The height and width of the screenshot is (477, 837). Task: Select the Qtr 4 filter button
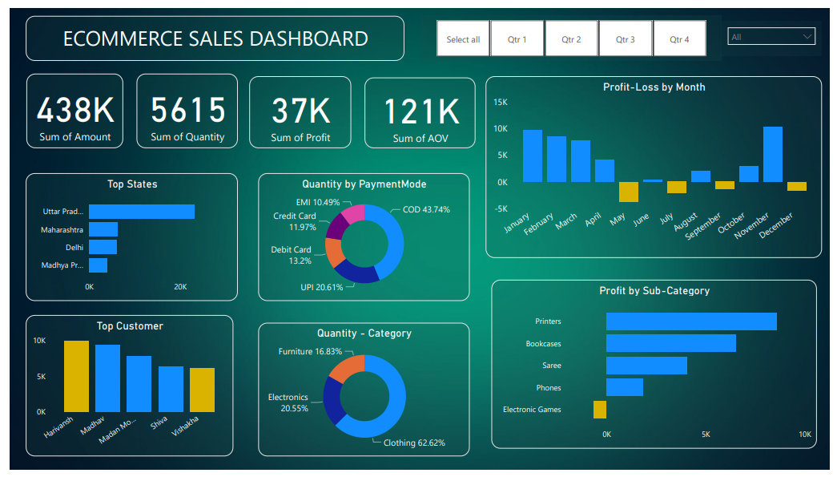[x=680, y=38]
